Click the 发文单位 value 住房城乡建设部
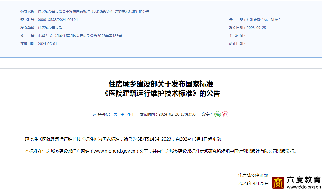The height and width of the screenshot is (190, 322). [x=50, y=28]
